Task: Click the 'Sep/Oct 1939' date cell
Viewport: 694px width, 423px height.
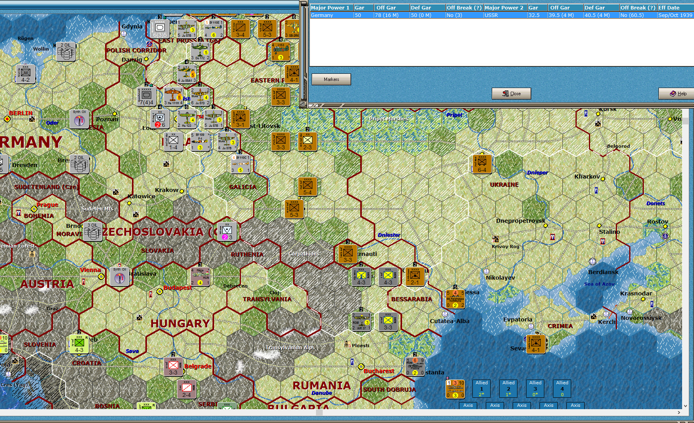Action: pyautogui.click(x=675, y=15)
